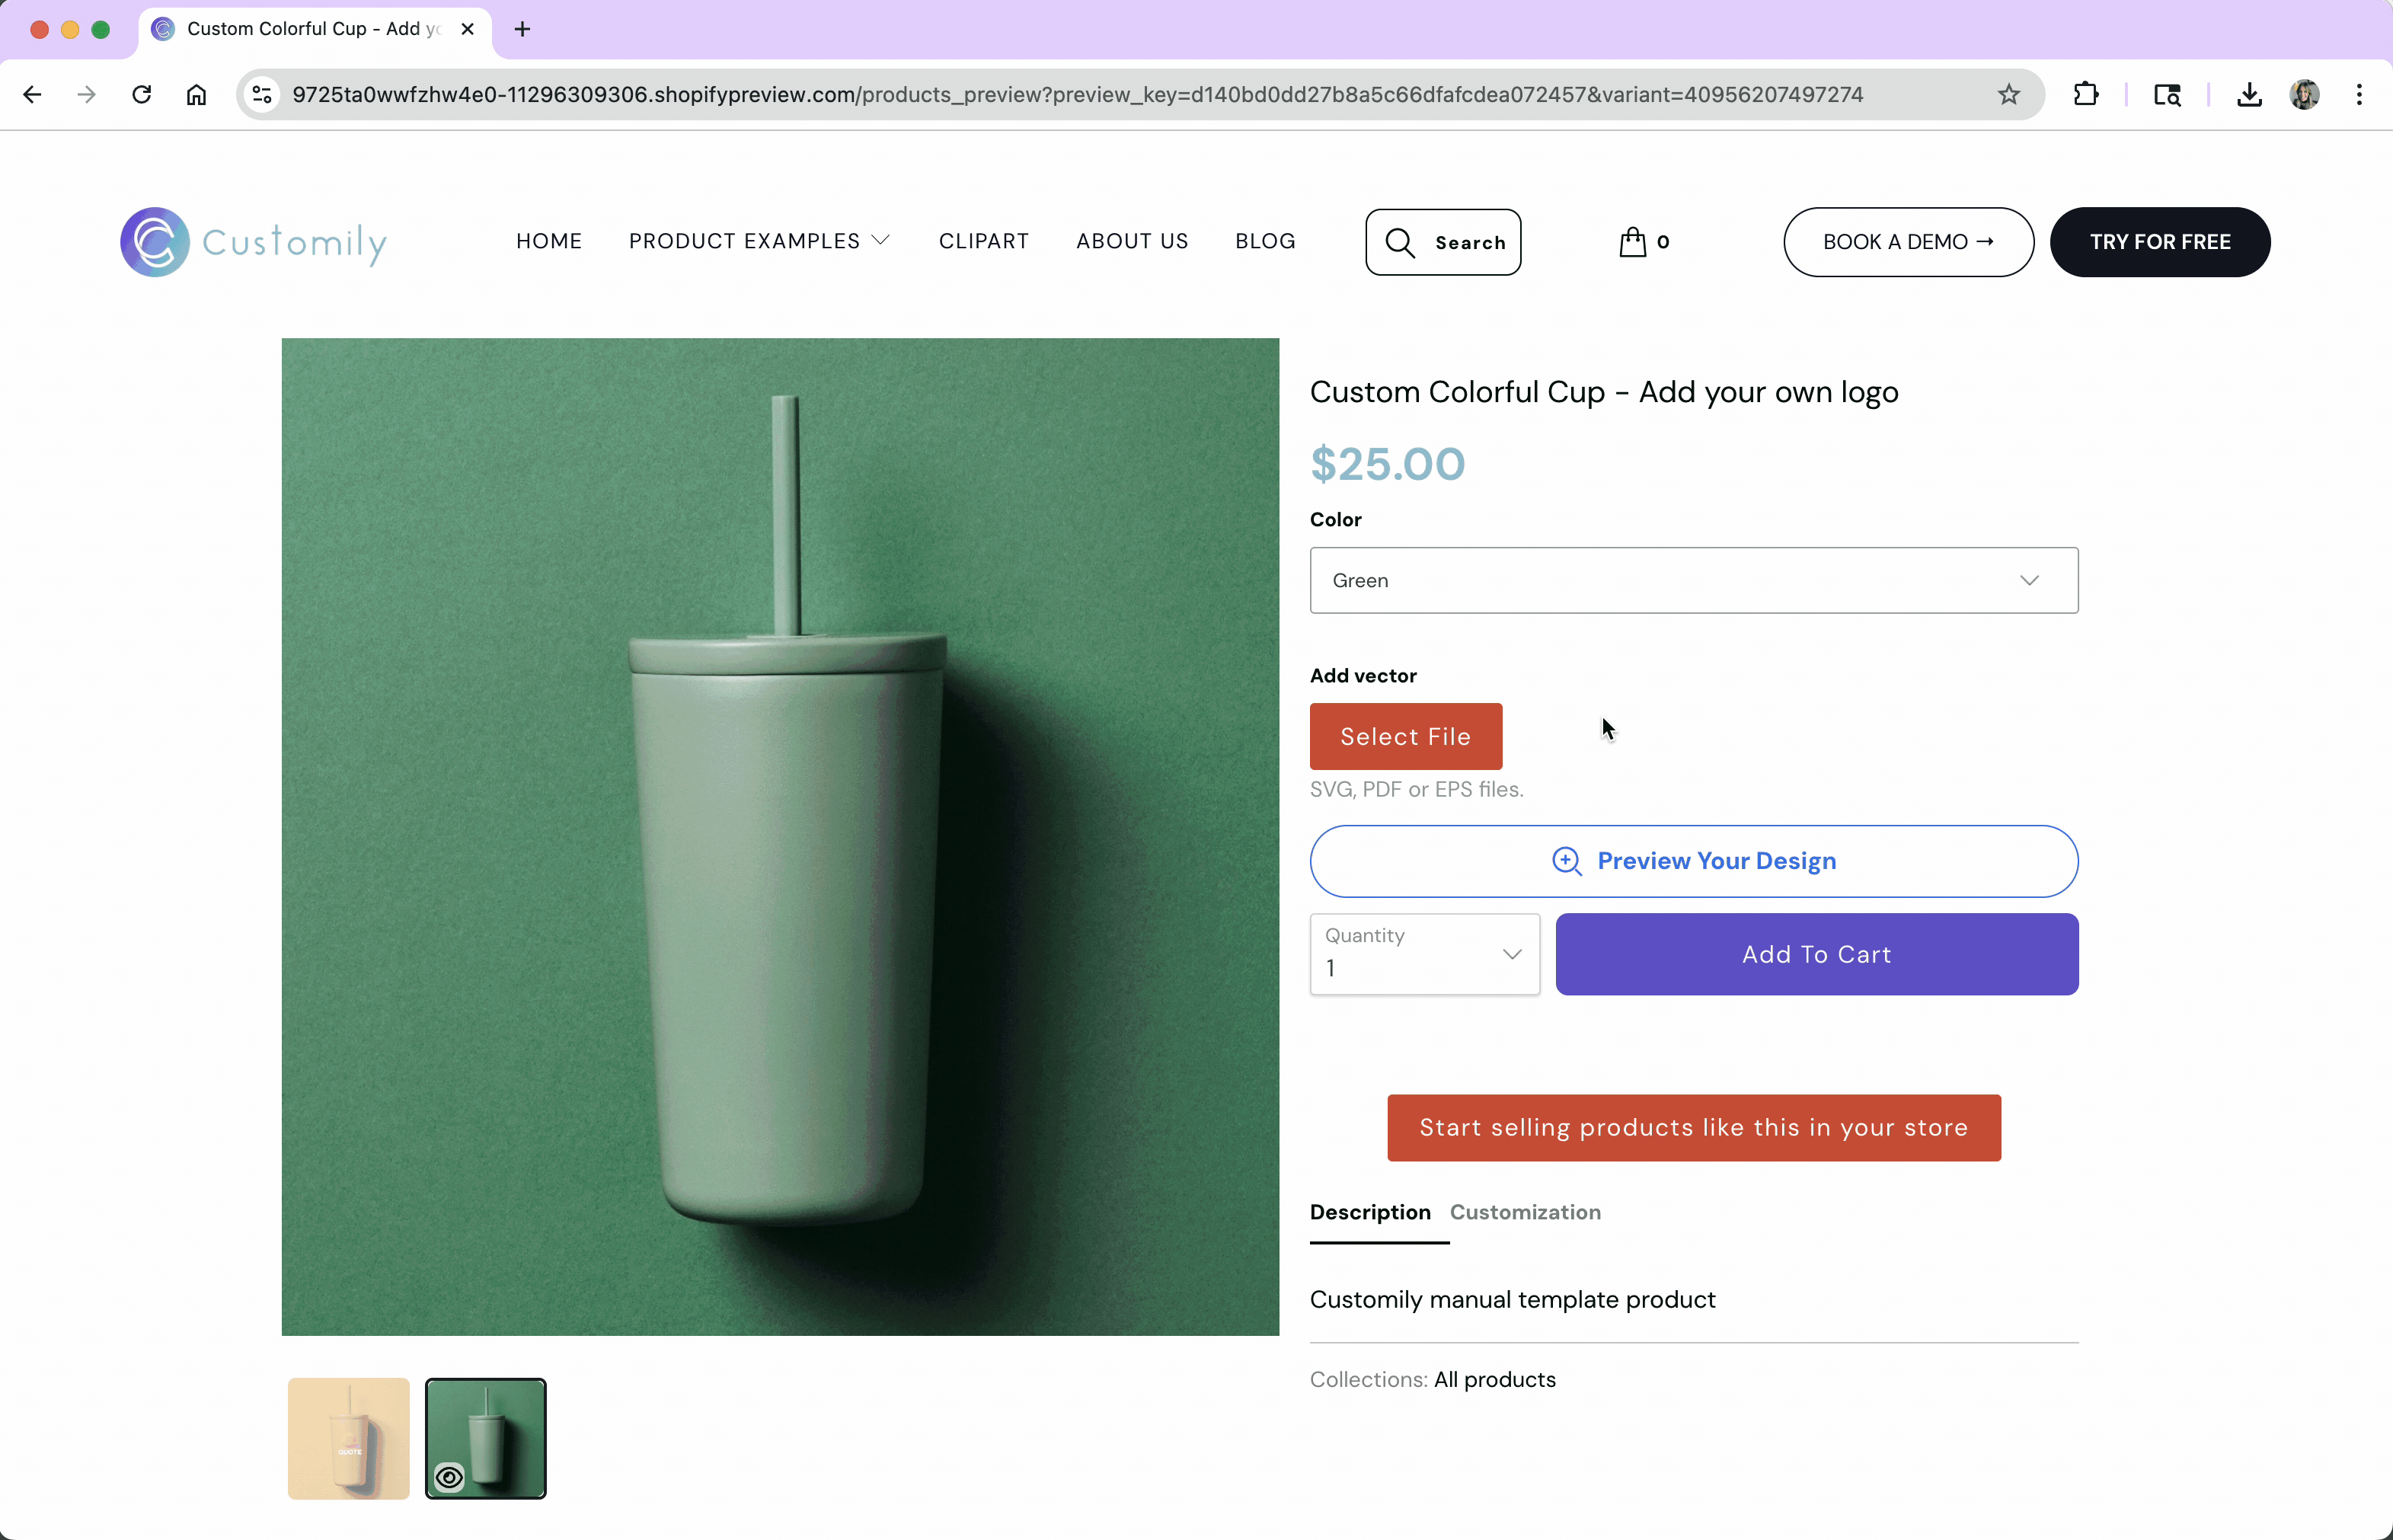Click the downloads icon in toolbar
Screen dimensions: 2393x1540
[x=2249, y=95]
